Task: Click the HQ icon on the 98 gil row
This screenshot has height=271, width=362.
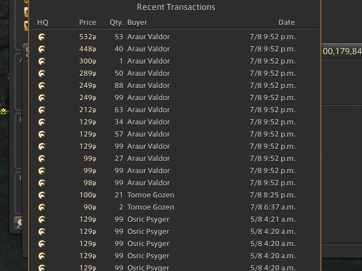Action: point(42,183)
